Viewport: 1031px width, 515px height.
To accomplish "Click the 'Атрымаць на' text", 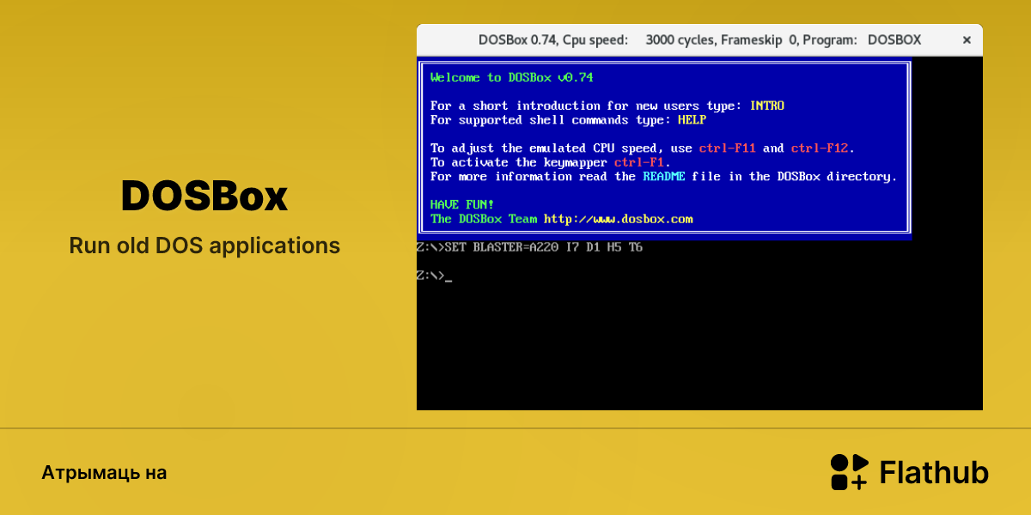I will (x=104, y=473).
